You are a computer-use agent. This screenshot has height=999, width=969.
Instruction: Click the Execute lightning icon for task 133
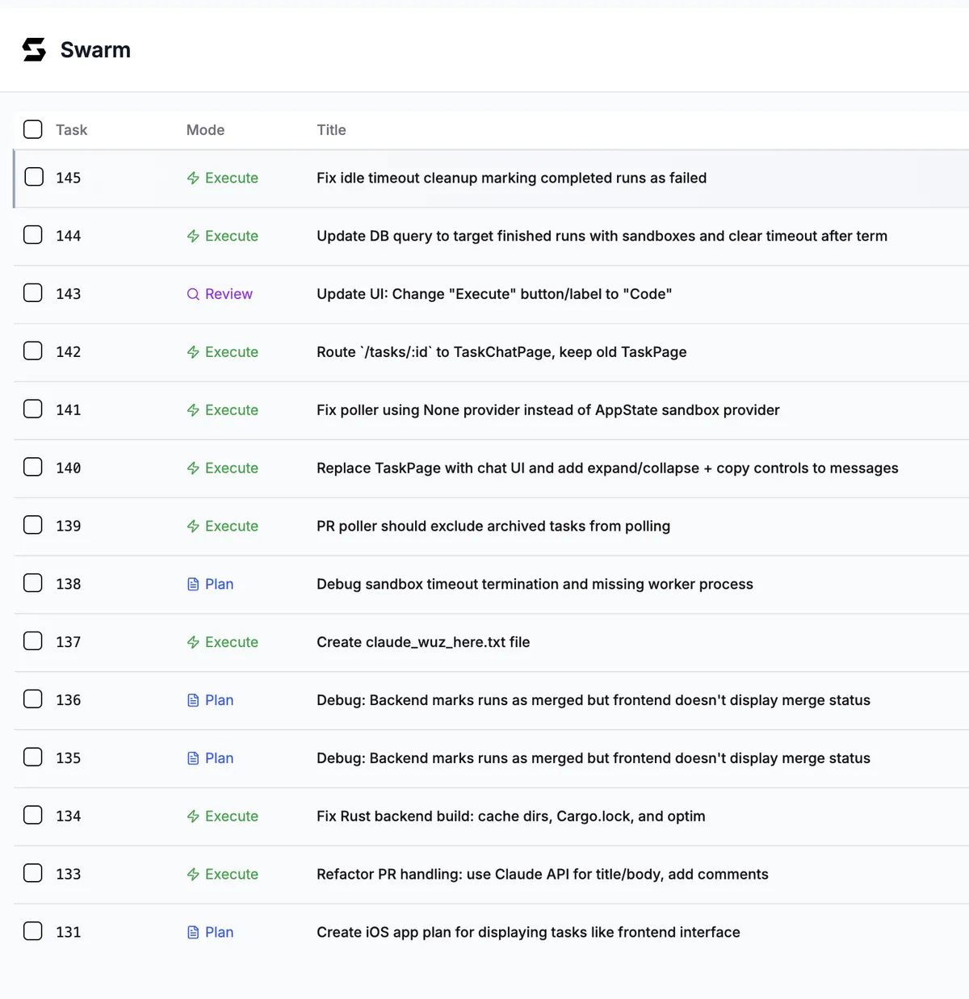(193, 875)
